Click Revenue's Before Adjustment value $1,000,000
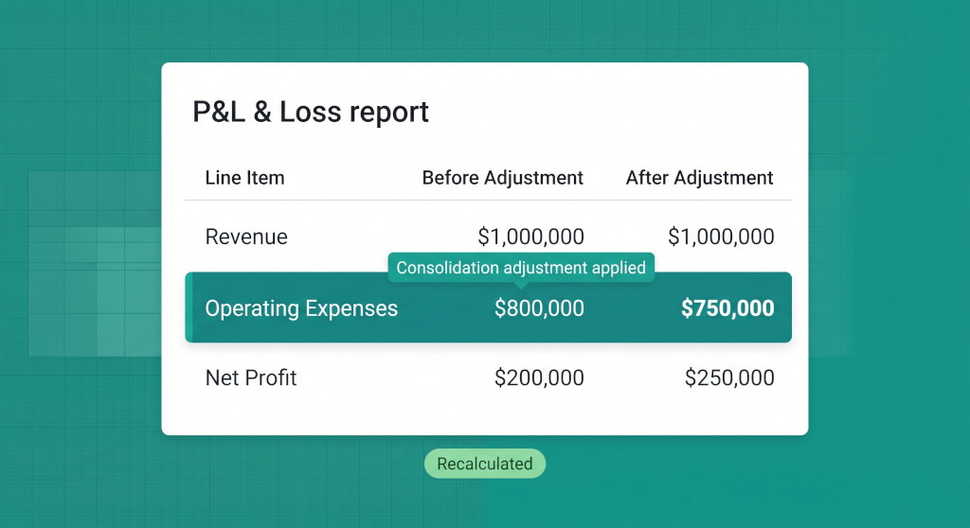Viewport: 970px width, 528px height. coord(530,237)
